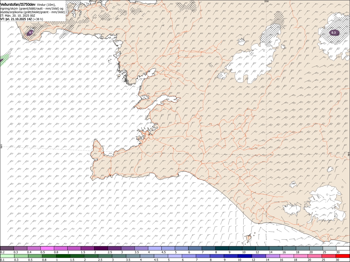
Task: Click the VT: þri. 21.10.2025 14Z valid time
Action: pos(16,19)
